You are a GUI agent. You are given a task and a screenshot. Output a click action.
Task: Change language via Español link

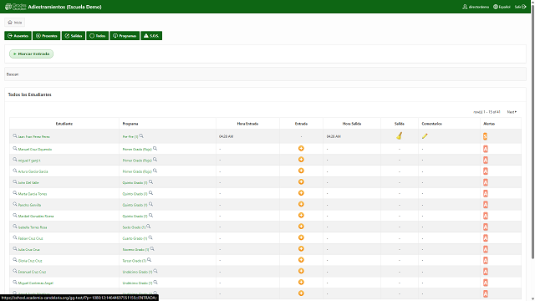(x=502, y=7)
